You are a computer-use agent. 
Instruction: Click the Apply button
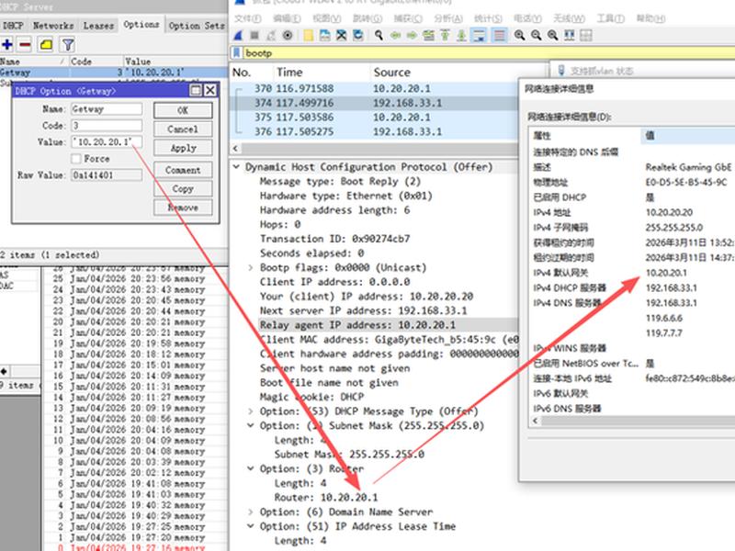point(183,148)
